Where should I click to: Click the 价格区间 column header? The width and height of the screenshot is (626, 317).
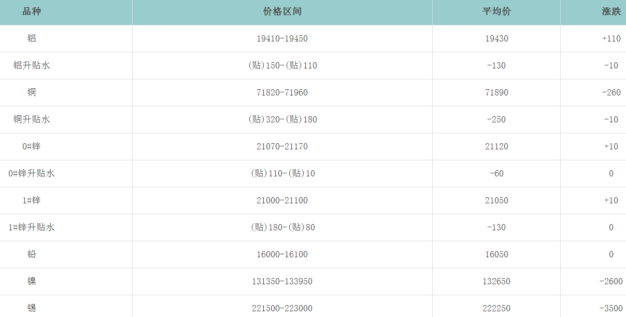coord(282,11)
